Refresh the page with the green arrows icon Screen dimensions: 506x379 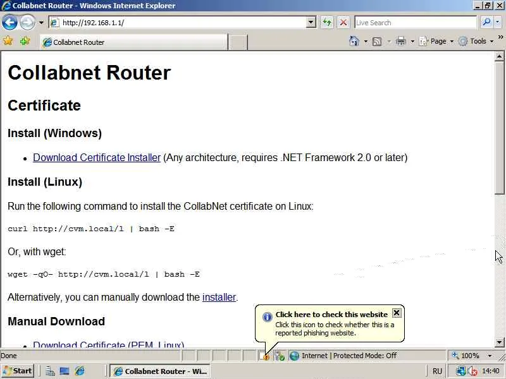(x=327, y=23)
